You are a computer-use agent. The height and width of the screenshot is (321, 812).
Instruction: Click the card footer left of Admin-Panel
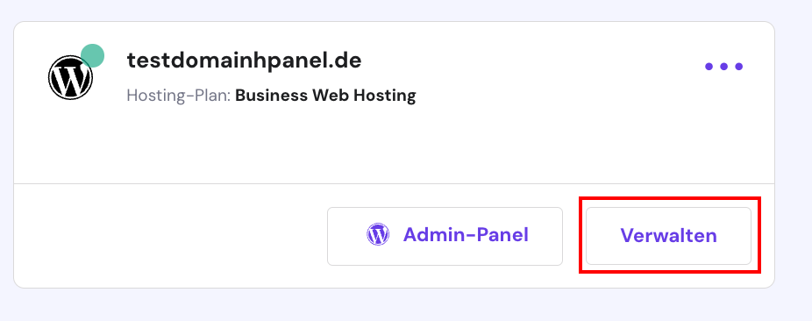click(171, 236)
